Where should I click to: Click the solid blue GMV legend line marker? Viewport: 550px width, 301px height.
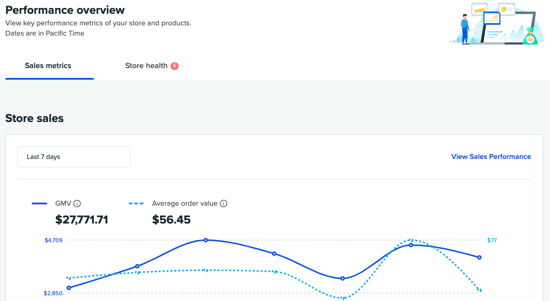(40, 203)
